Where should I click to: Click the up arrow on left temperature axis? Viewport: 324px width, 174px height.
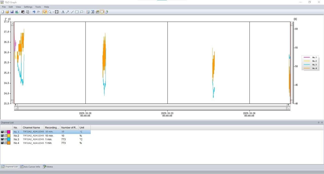12,23
